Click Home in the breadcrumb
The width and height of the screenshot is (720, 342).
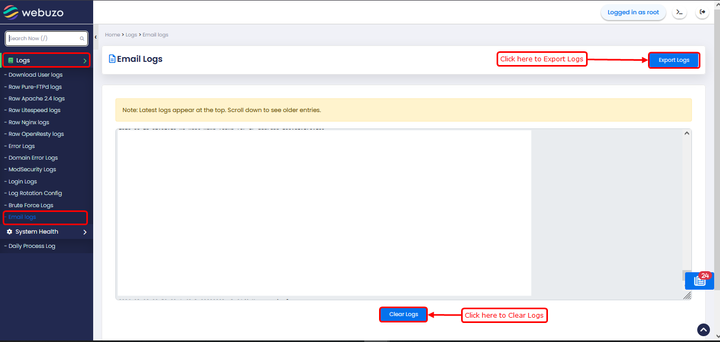coord(112,35)
